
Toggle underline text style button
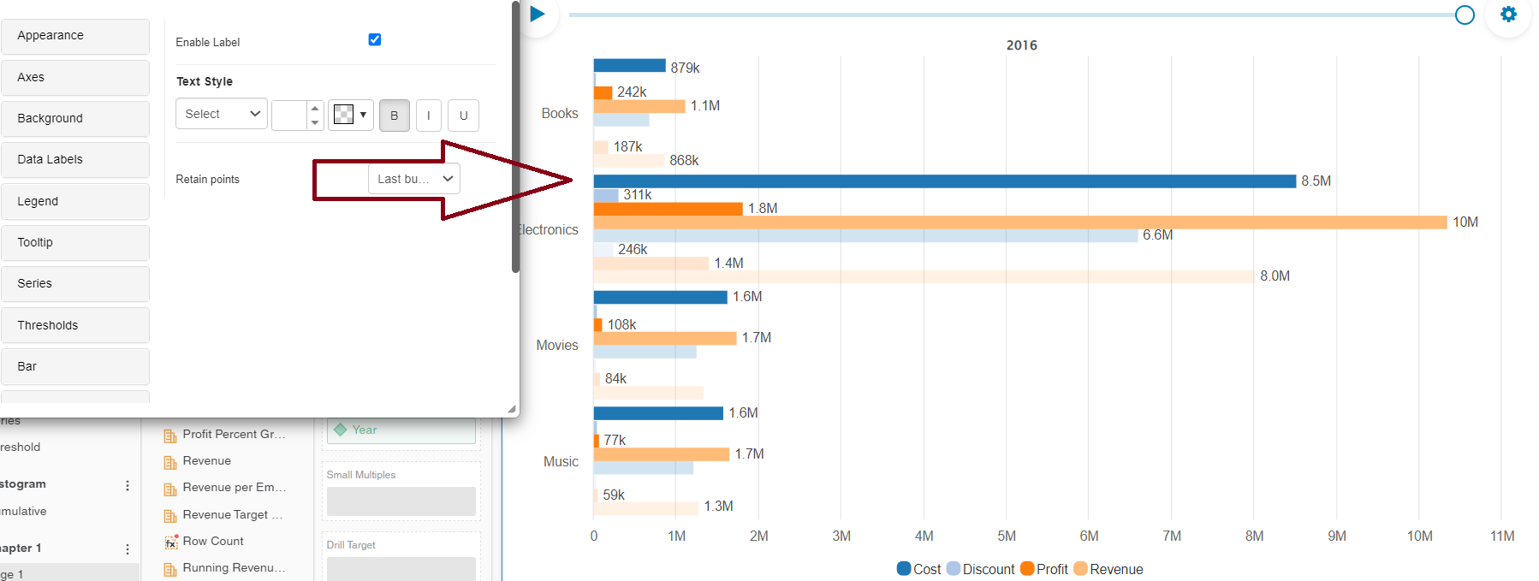coord(463,116)
